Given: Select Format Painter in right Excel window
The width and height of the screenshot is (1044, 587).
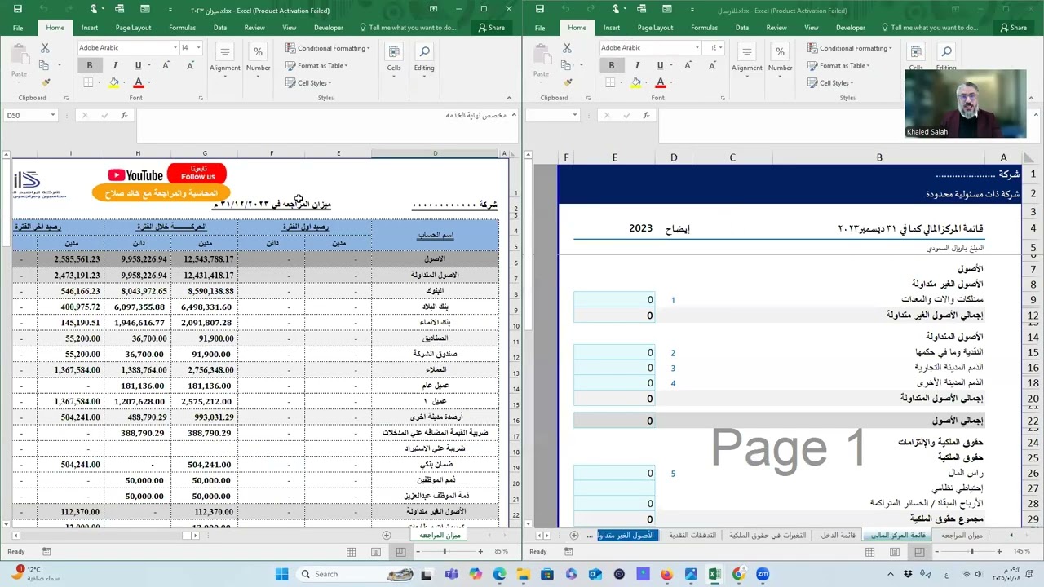Looking at the screenshot, I should click(568, 82).
